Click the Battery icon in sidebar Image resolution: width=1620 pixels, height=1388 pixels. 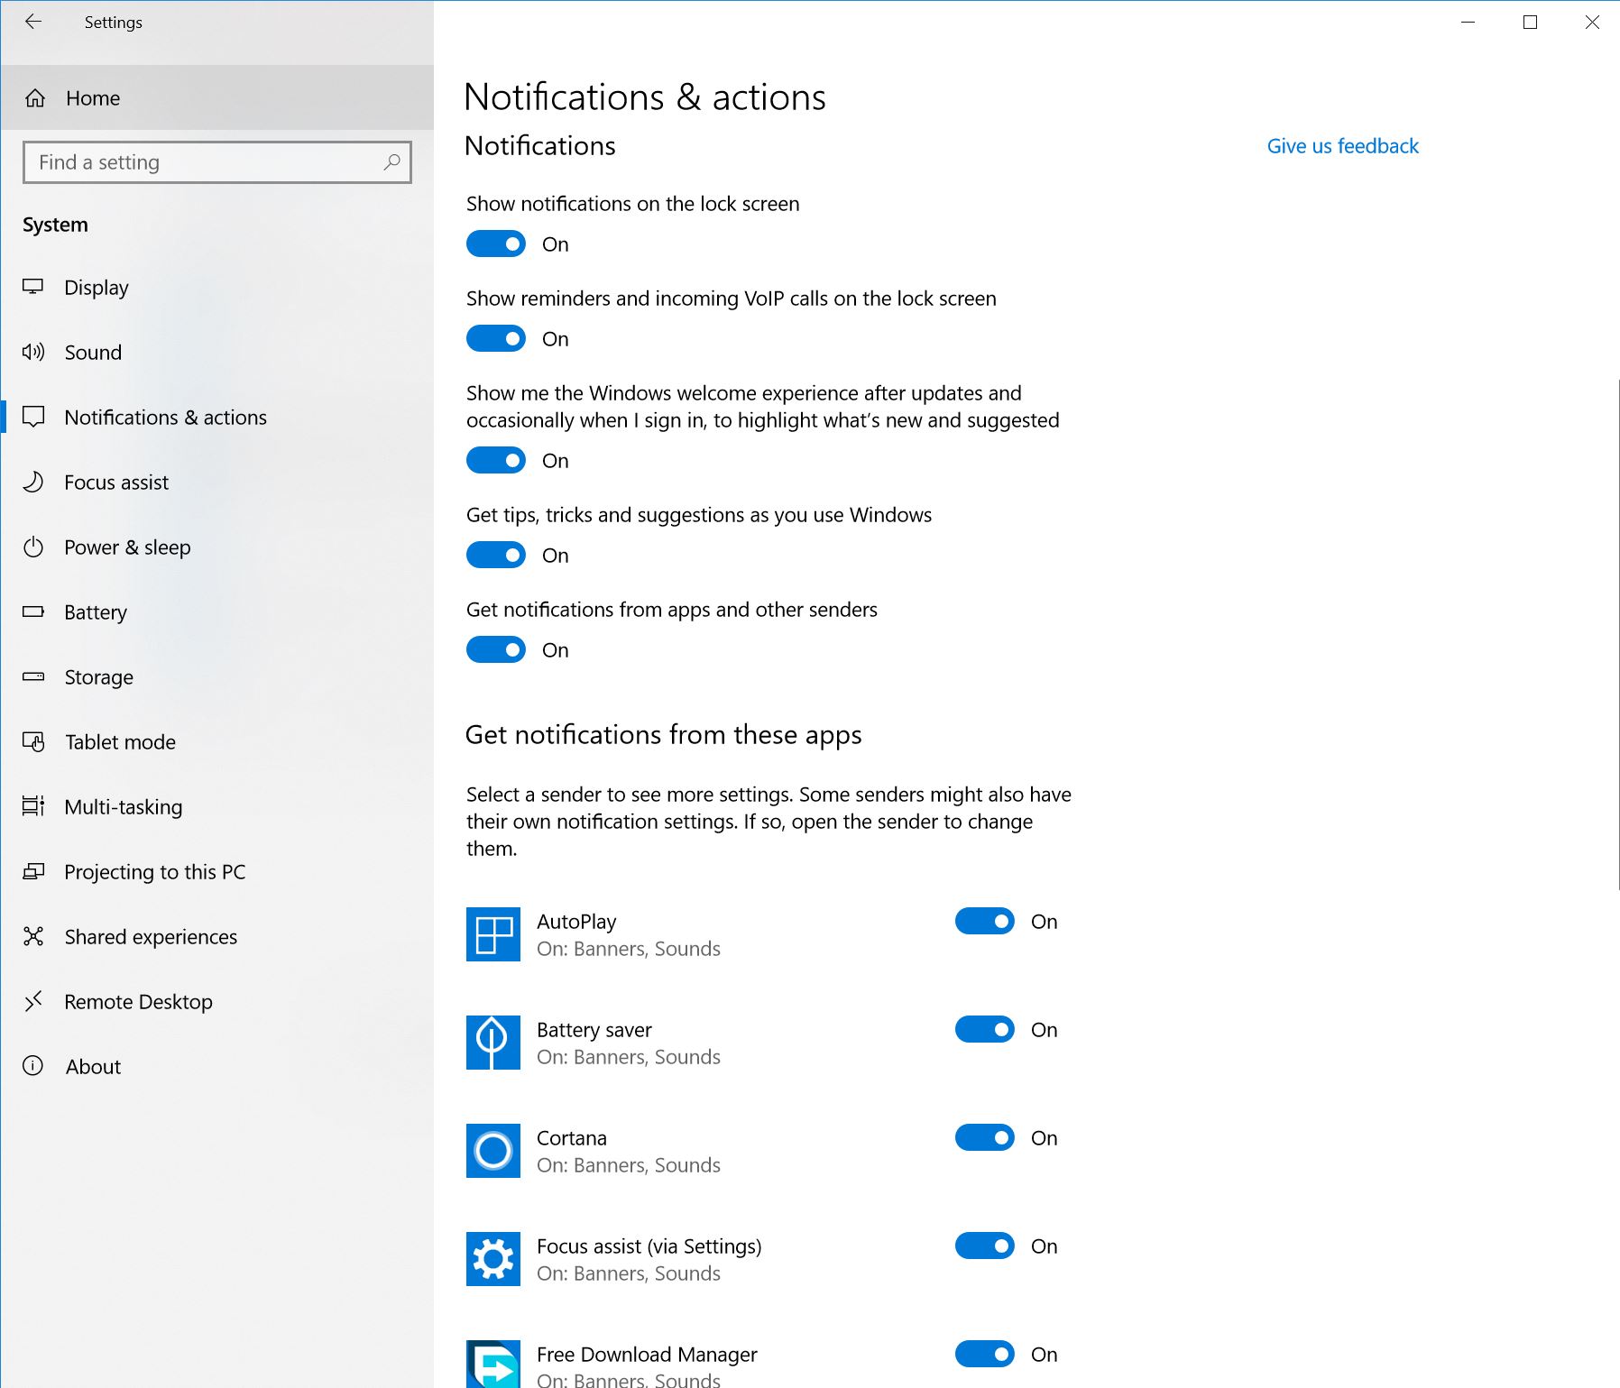coord(33,611)
